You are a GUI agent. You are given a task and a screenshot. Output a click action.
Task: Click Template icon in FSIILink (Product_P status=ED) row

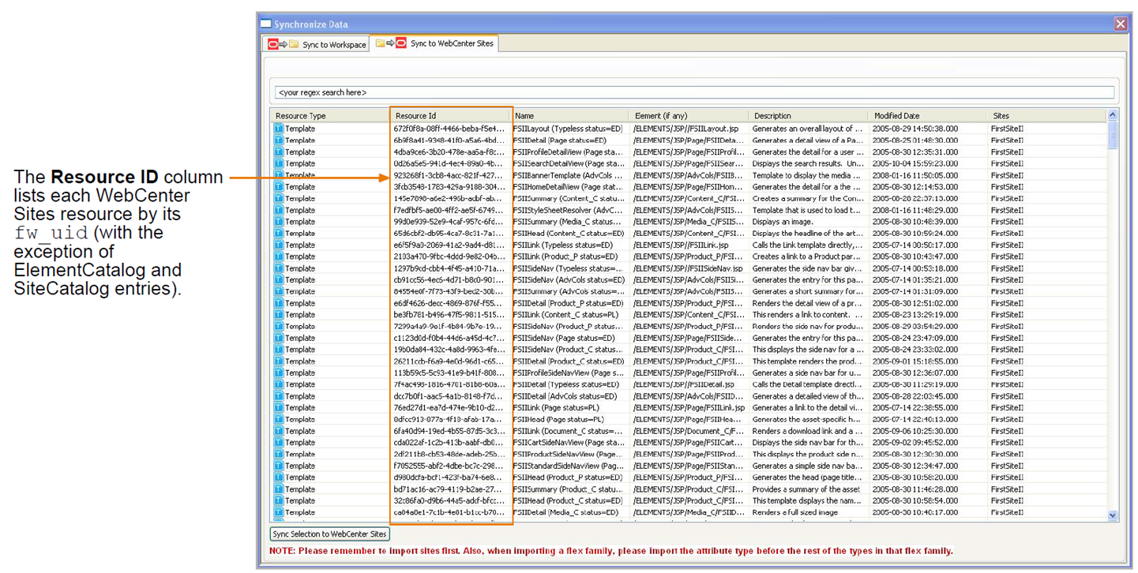(279, 257)
